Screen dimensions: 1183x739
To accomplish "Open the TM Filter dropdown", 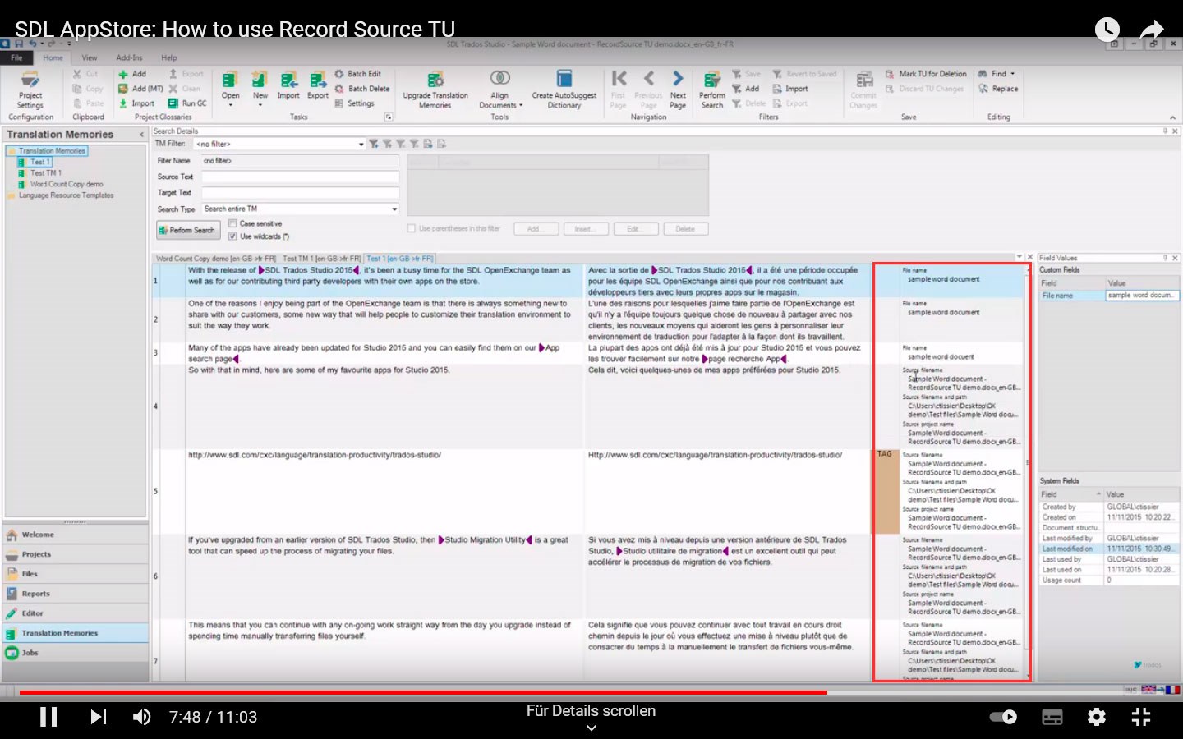I will coord(360,143).
